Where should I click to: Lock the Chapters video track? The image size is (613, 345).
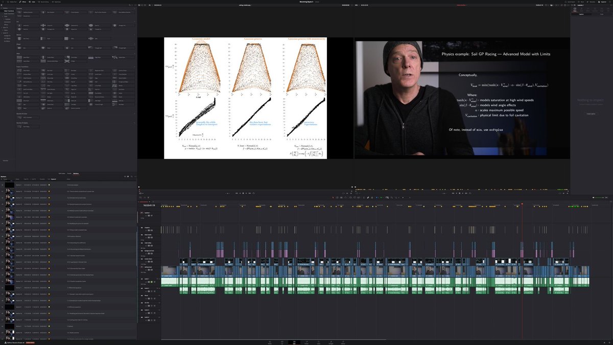click(x=146, y=231)
